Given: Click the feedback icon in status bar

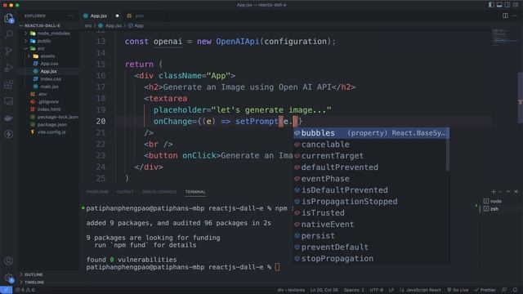Looking at the screenshot, I should point(505,290).
